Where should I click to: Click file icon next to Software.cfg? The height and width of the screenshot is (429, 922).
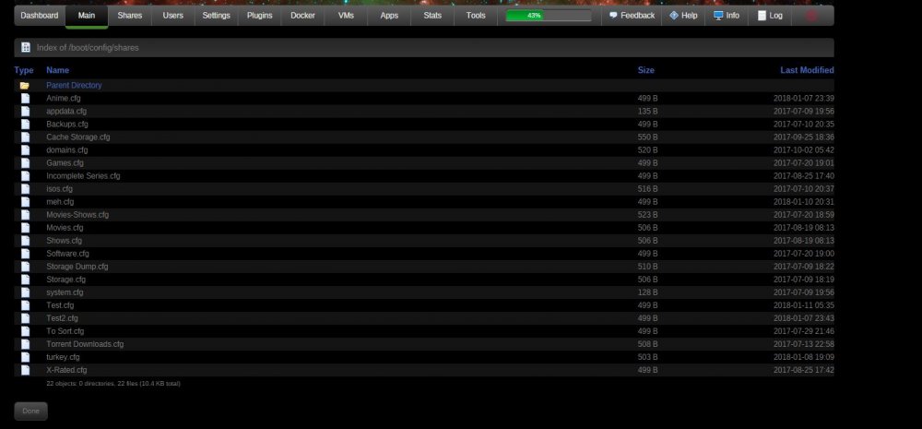[x=25, y=254]
